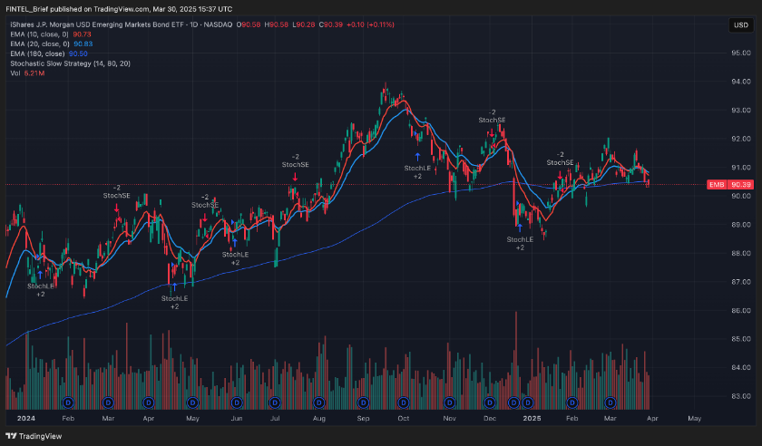Select the Stochastic Slow Strategy legend
The width and height of the screenshot is (762, 446).
[71, 63]
